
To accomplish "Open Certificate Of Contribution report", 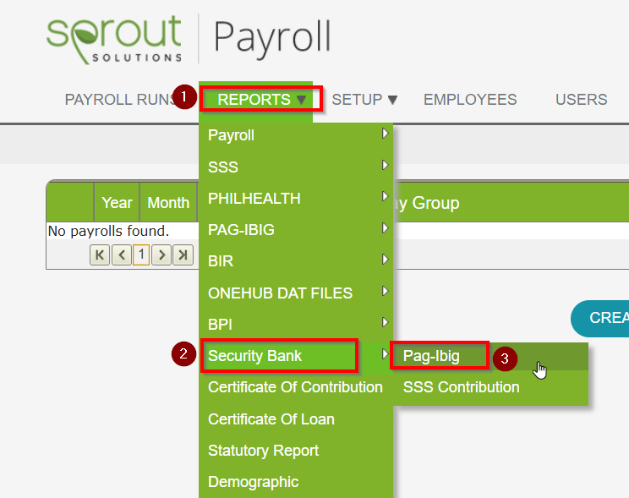I will coord(295,387).
